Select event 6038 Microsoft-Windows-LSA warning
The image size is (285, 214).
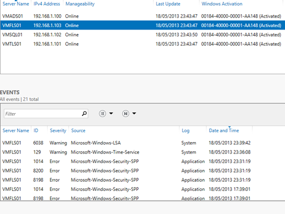point(143,143)
